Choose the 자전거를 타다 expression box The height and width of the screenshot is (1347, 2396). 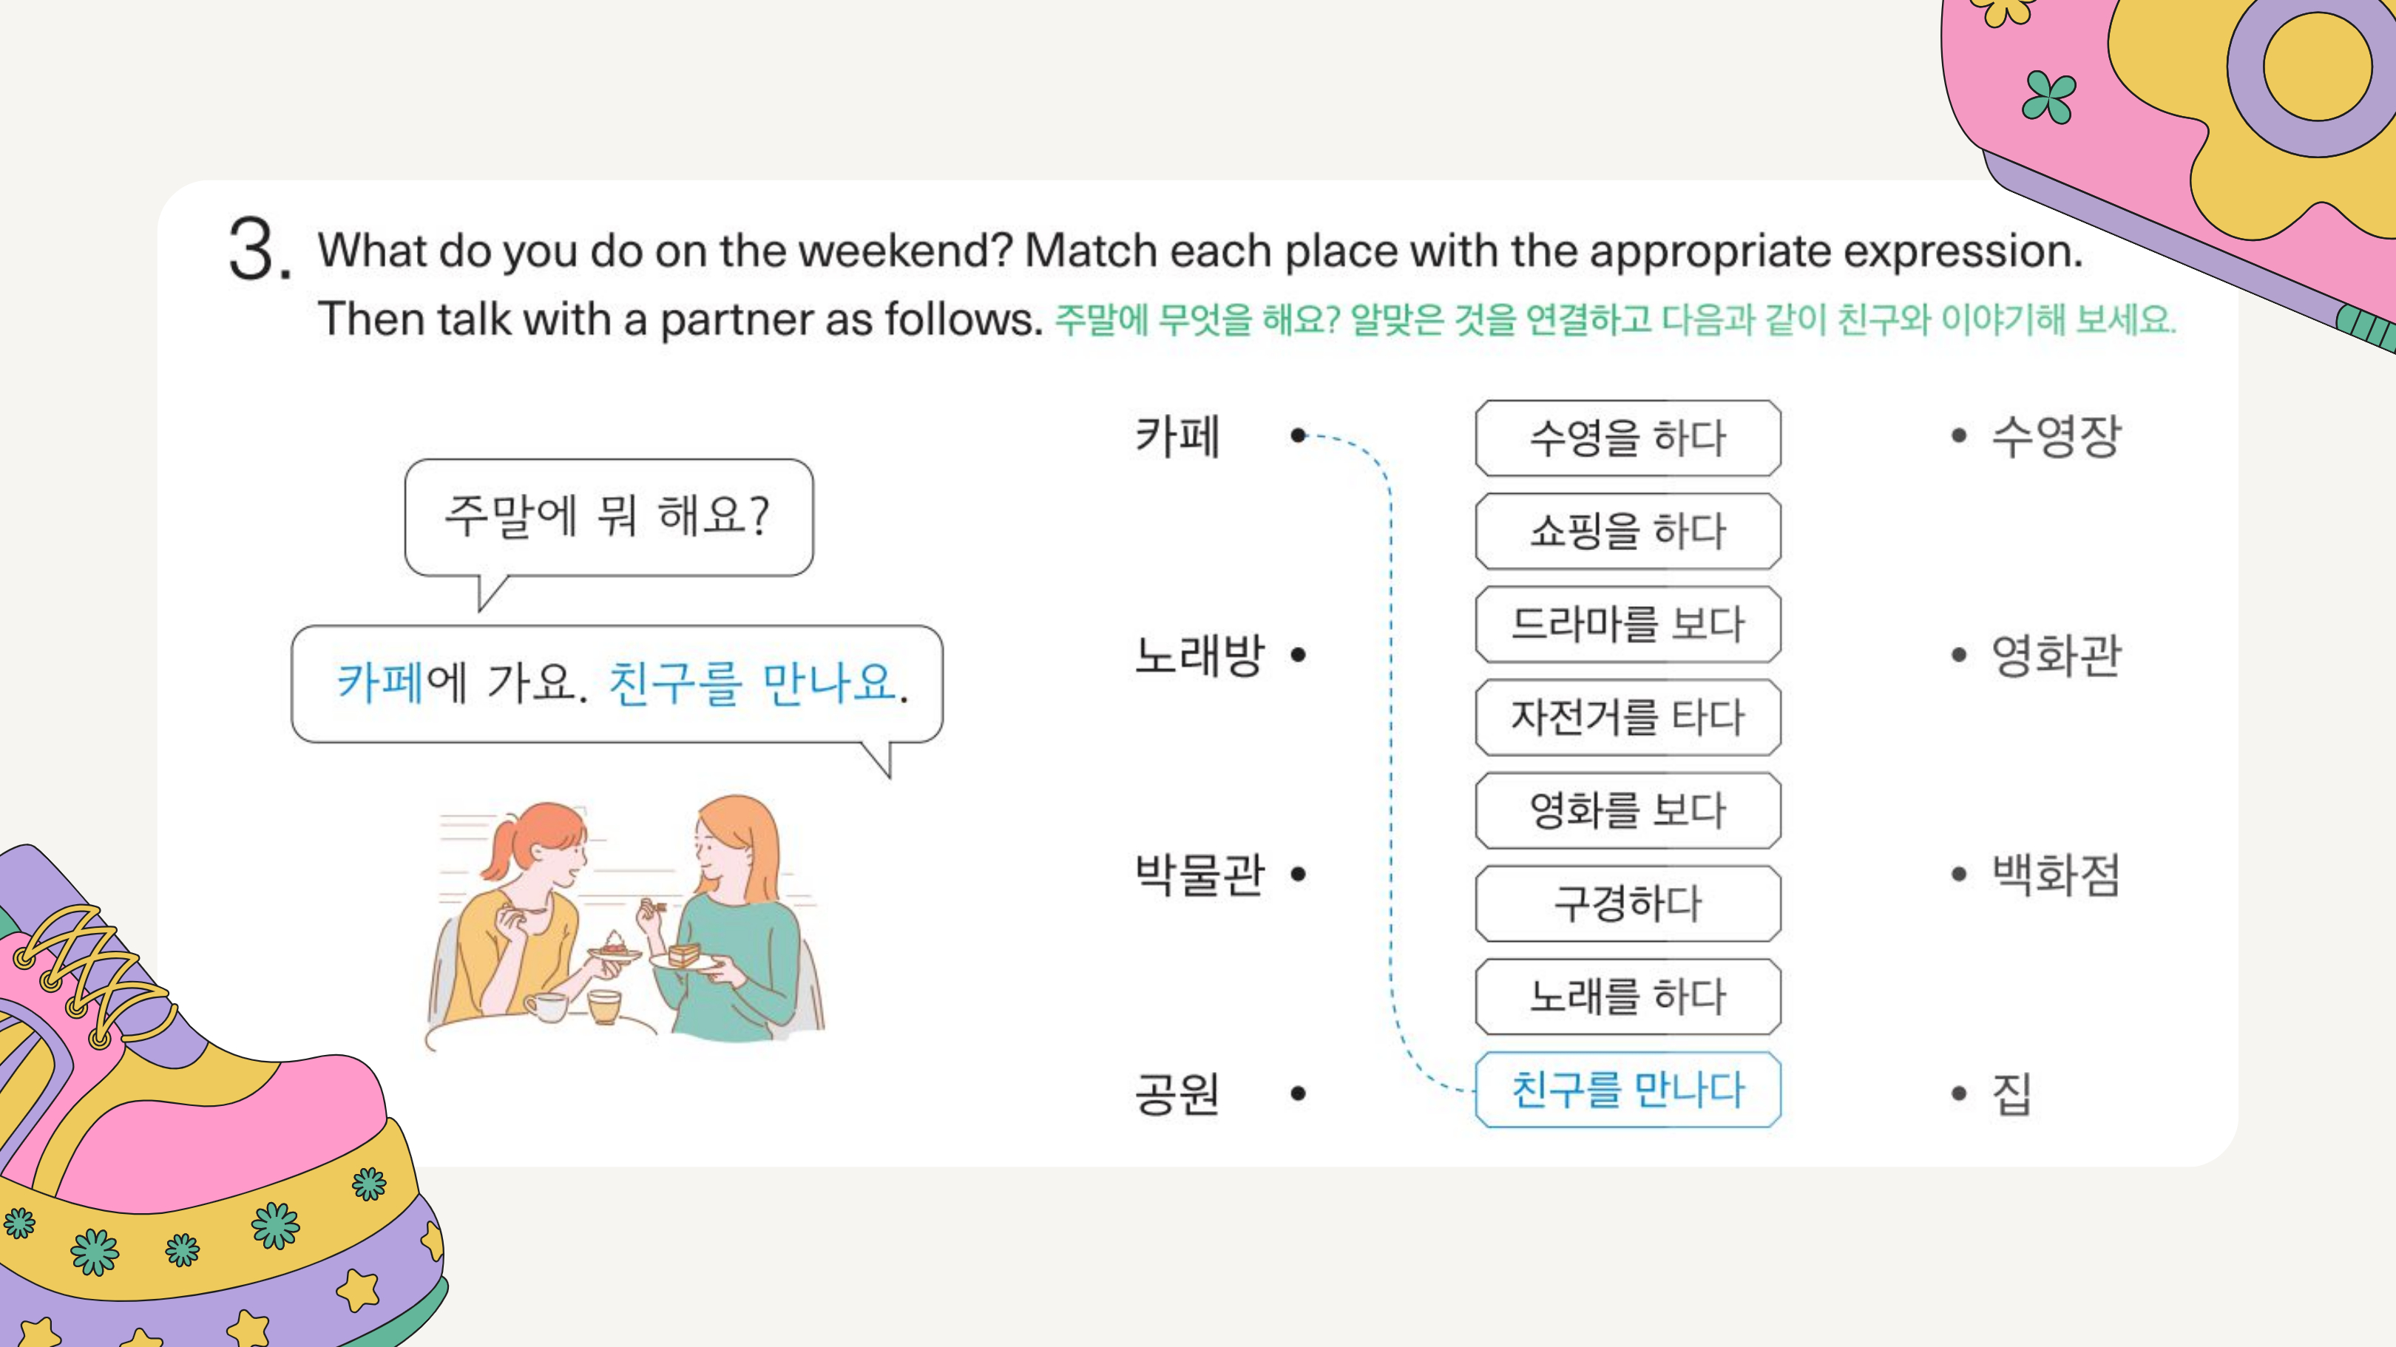pyautogui.click(x=1628, y=716)
